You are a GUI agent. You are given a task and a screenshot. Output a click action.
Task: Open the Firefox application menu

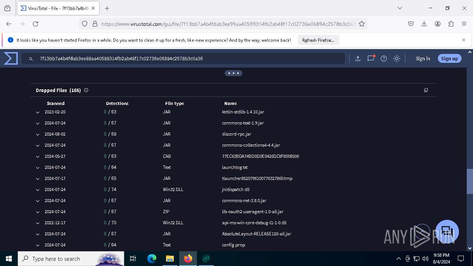click(x=464, y=24)
